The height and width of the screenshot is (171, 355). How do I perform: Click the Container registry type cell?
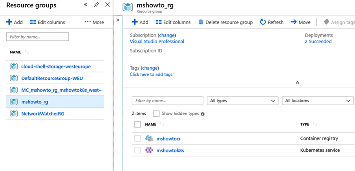pos(319,138)
